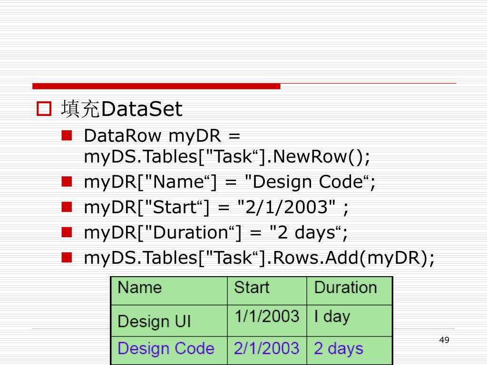Click the blue 2 days table cell

click(x=338, y=348)
